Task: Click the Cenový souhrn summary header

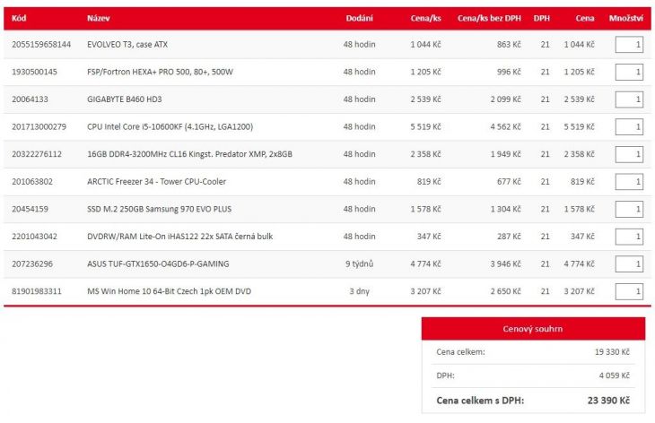Action: [533, 329]
